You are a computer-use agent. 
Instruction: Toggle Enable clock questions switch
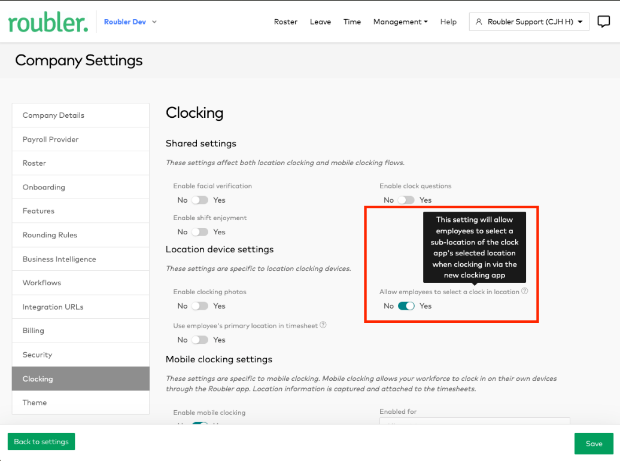click(x=406, y=200)
